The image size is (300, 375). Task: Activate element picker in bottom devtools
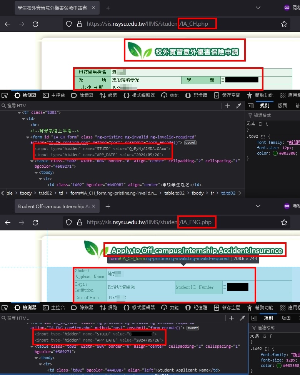(5, 308)
